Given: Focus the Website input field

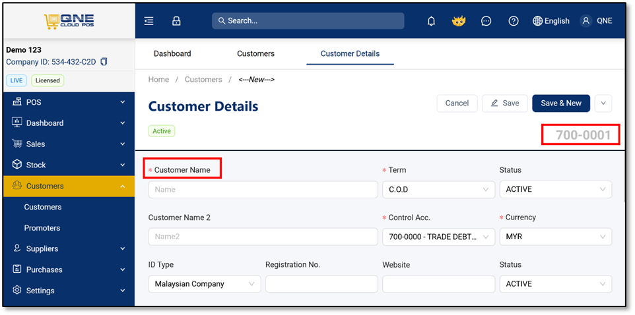Looking at the screenshot, I should [x=438, y=284].
